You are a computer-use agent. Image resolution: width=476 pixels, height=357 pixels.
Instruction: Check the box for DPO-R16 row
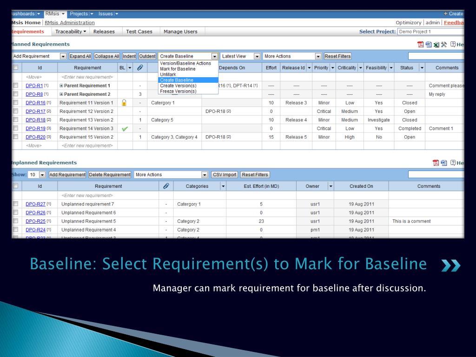[15, 103]
